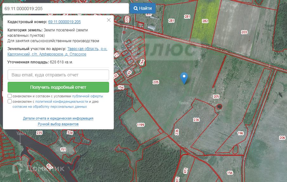Select parcel label 270 near the road

(x=127, y=19)
